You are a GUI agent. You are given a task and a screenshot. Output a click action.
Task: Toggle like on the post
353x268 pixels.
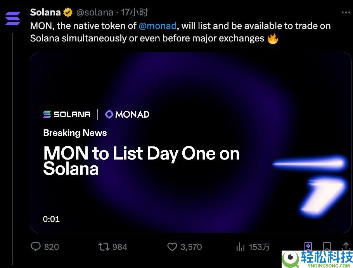pyautogui.click(x=171, y=247)
